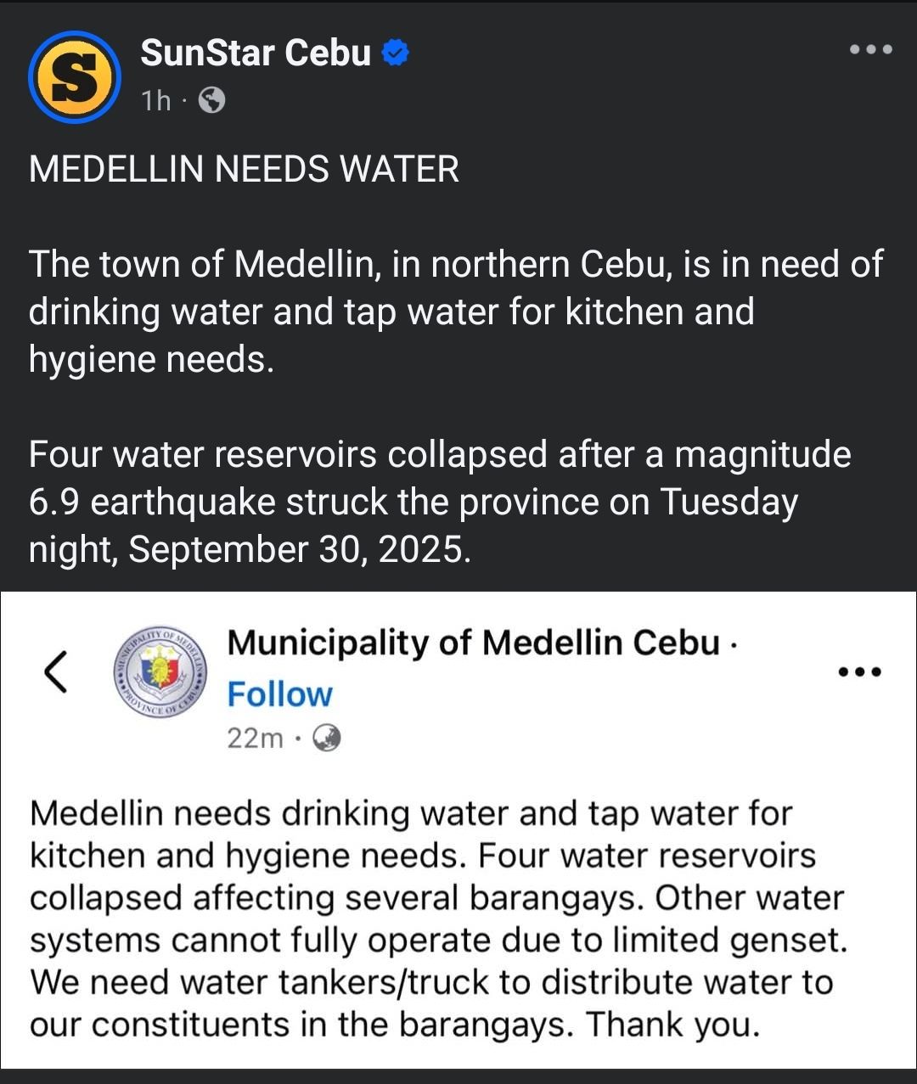Screen dimensions: 917x1084
Task: Click the 1h post timestamp
Action: pos(156,101)
